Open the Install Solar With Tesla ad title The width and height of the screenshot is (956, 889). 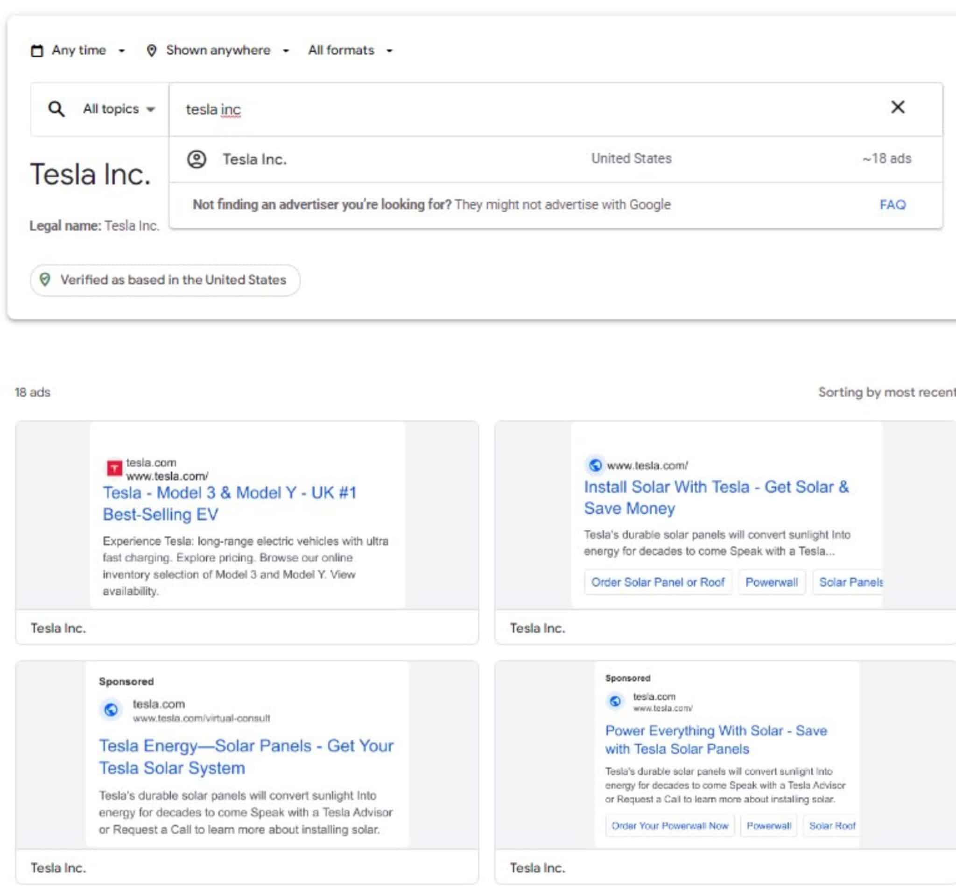click(x=716, y=498)
